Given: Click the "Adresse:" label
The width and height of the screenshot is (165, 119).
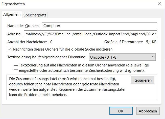Looking at the screenshot, I should click(x=14, y=34).
